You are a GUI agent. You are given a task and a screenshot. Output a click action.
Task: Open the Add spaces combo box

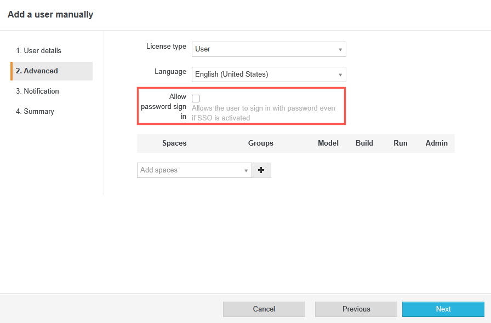click(194, 170)
